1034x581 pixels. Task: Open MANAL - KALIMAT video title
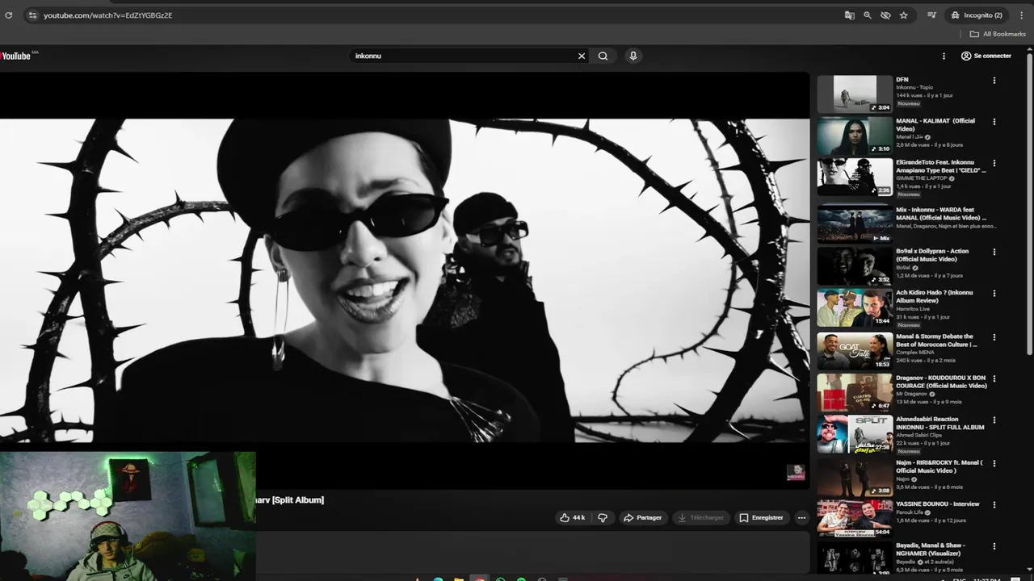(935, 125)
